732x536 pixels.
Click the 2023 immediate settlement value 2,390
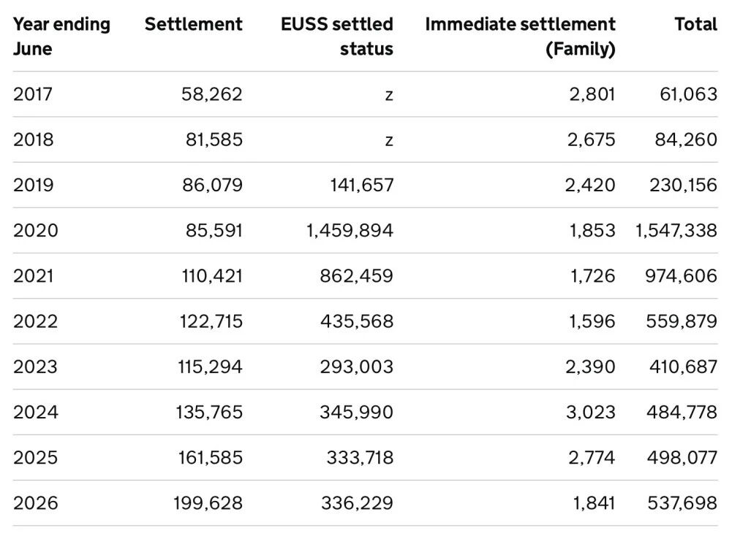pos(590,367)
